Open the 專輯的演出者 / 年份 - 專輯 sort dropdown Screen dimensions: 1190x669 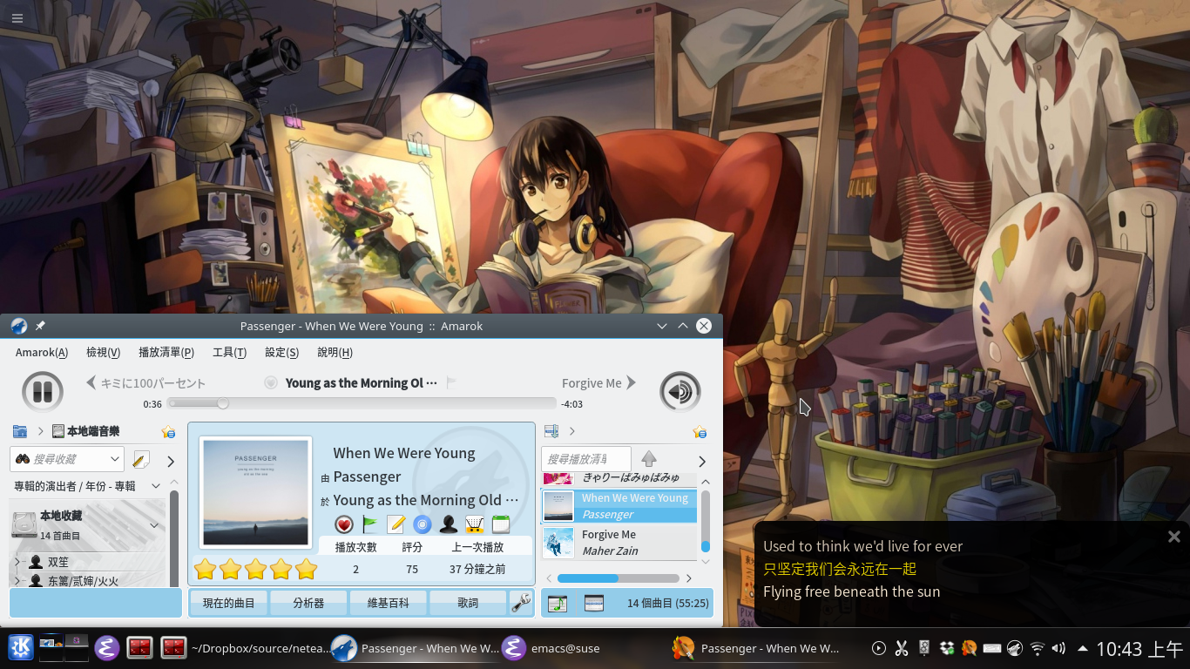pyautogui.click(x=87, y=486)
